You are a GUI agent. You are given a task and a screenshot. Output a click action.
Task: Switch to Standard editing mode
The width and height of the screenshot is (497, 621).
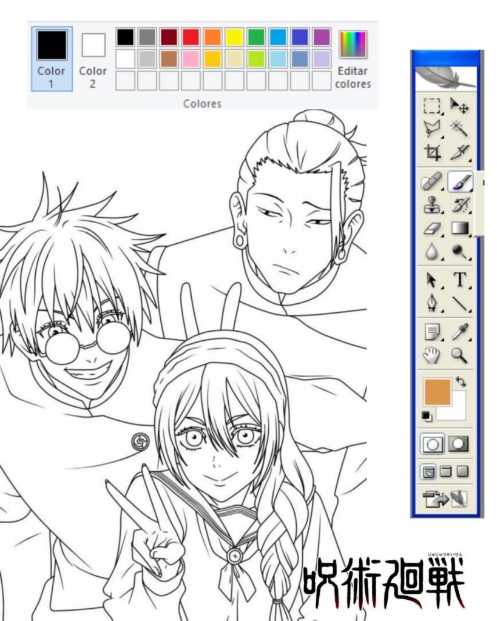[433, 444]
